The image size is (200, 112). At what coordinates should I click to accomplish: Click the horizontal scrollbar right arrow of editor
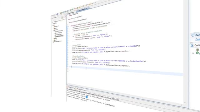[182, 105]
